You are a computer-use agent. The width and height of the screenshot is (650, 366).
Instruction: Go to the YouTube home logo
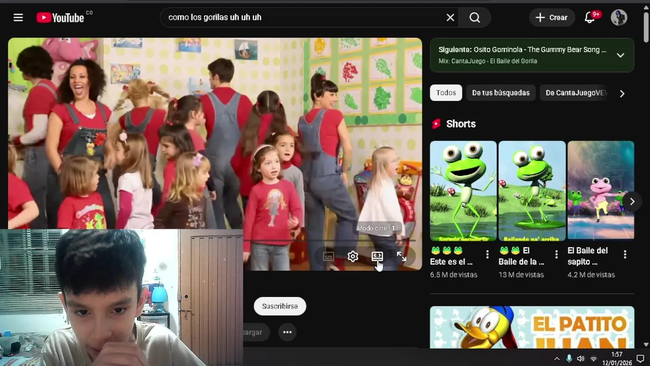click(60, 18)
